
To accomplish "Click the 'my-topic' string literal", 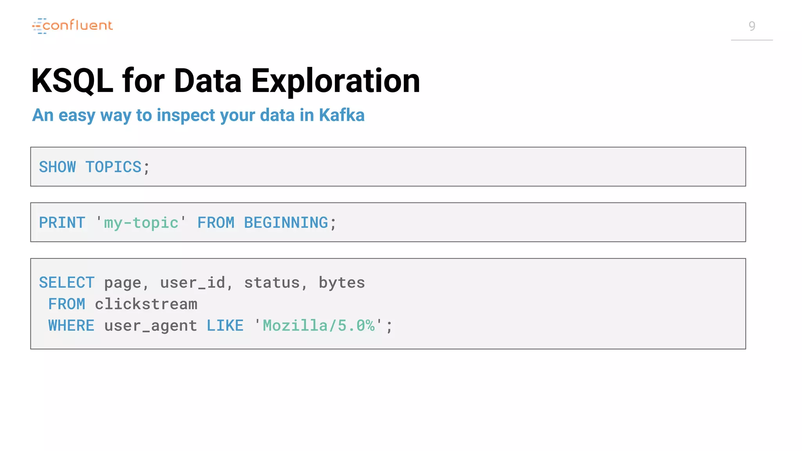I will (x=141, y=223).
